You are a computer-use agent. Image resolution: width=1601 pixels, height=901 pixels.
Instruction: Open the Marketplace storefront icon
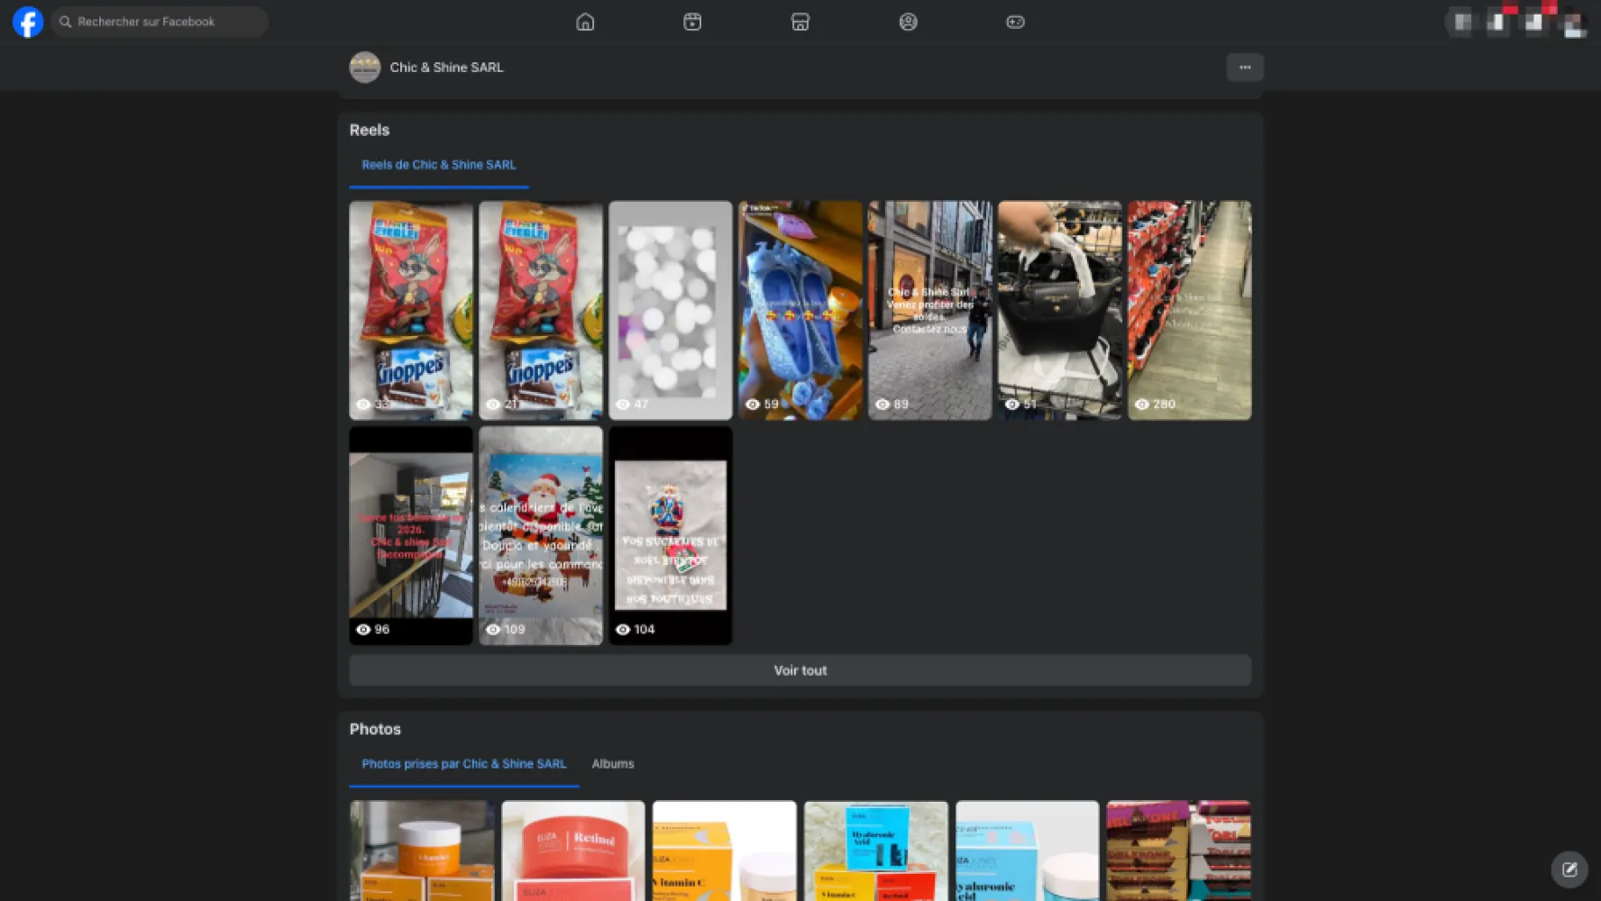[800, 22]
